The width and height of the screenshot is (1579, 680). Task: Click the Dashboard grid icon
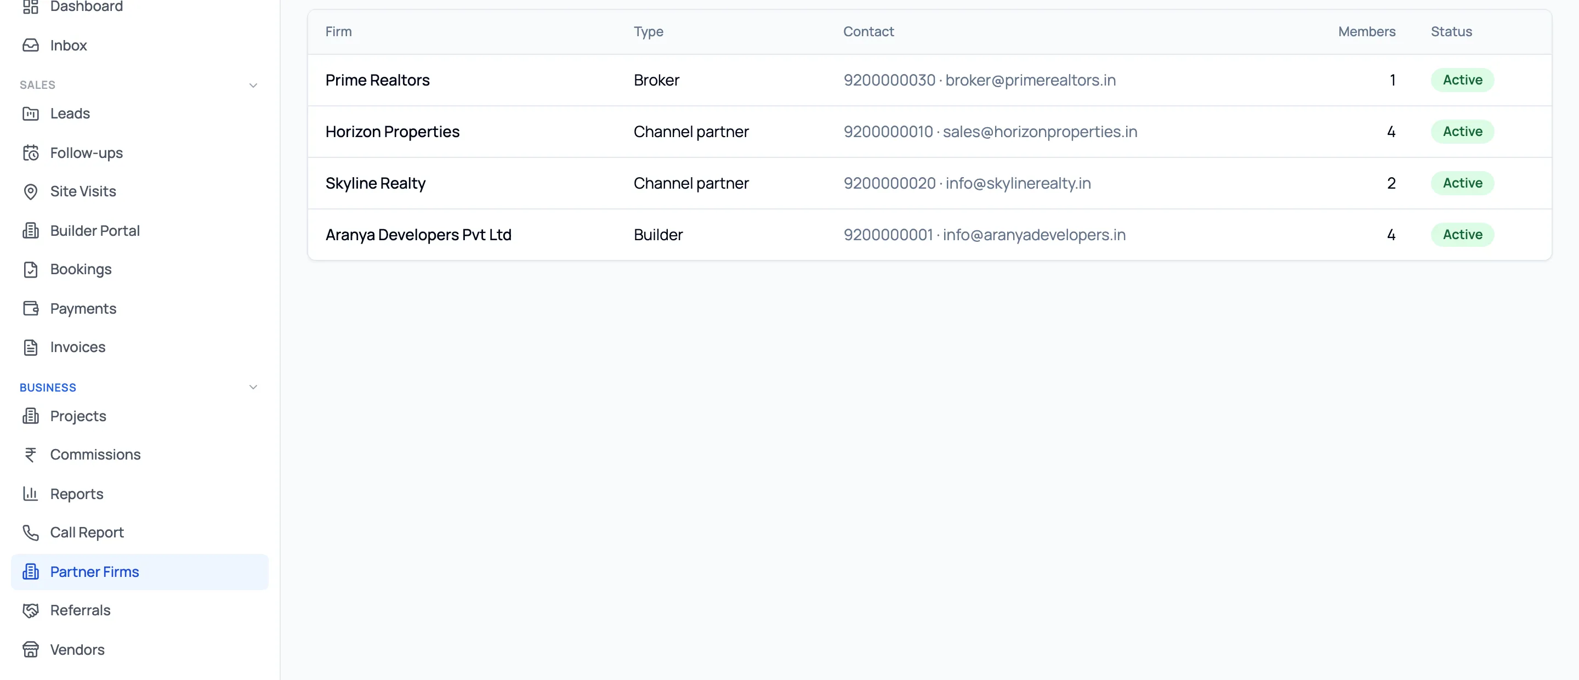tap(31, 6)
